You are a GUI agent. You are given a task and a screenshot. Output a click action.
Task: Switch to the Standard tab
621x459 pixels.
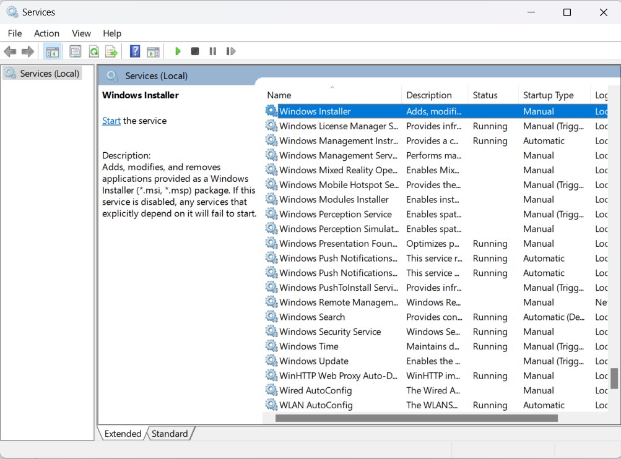click(170, 434)
